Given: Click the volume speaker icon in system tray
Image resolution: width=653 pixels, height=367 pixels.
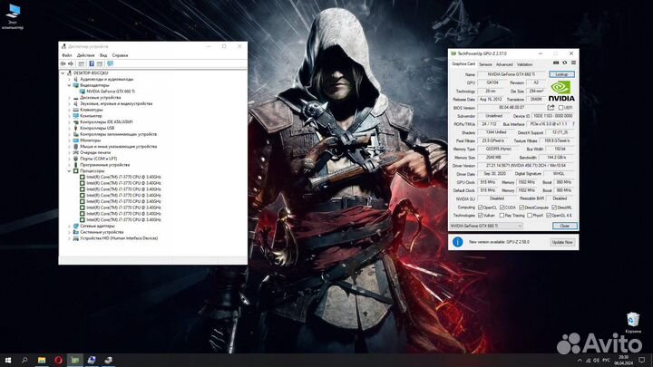Looking at the screenshot, I should tap(596, 361).
